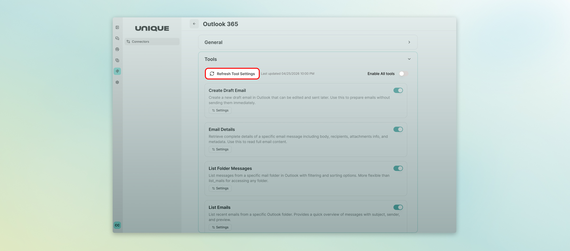Collapse the sidebar panel icon

[x=117, y=27]
